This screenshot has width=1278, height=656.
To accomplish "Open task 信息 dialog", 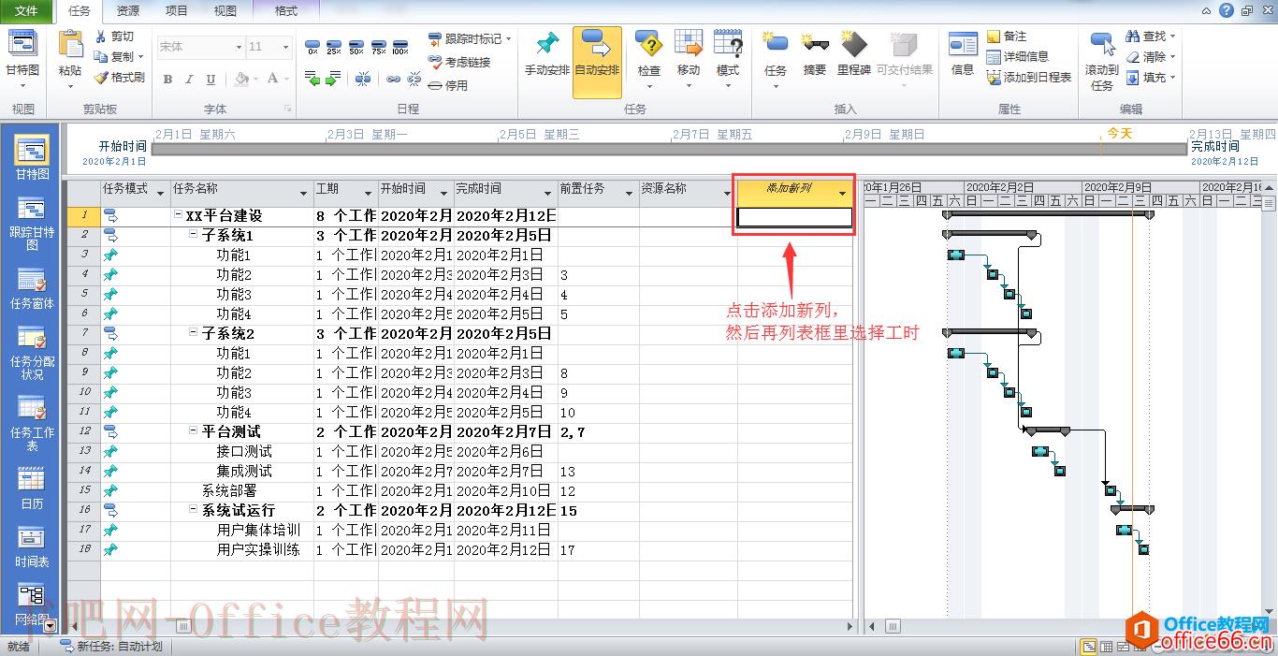I will coord(963,53).
